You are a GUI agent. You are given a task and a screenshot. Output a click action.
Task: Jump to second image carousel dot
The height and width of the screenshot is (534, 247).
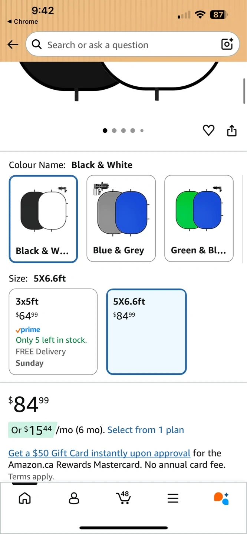click(x=114, y=131)
